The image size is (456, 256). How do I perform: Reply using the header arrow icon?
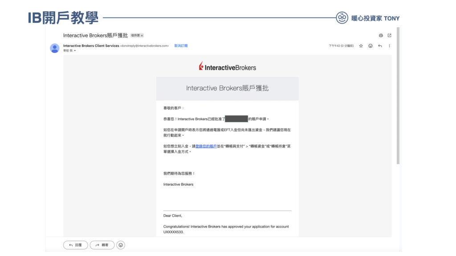coord(380,46)
